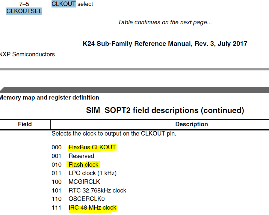Screen dimensions: 269x215
Task: Click the "Field" column header
Action: point(25,124)
